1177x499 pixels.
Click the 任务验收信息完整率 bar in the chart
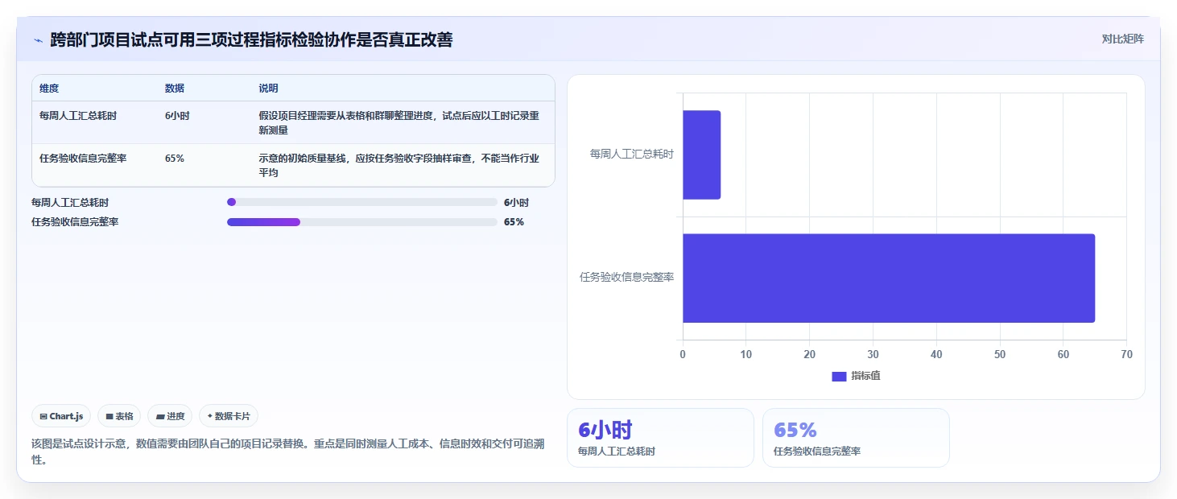889,278
